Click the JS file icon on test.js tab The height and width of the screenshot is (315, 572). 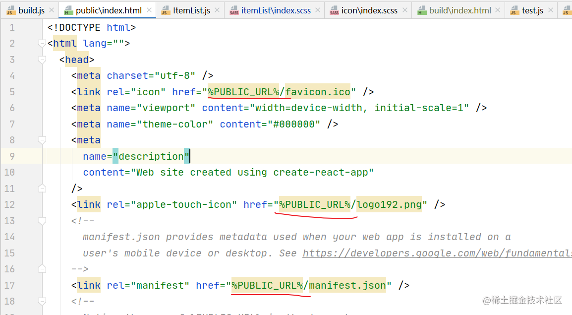[x=515, y=10]
